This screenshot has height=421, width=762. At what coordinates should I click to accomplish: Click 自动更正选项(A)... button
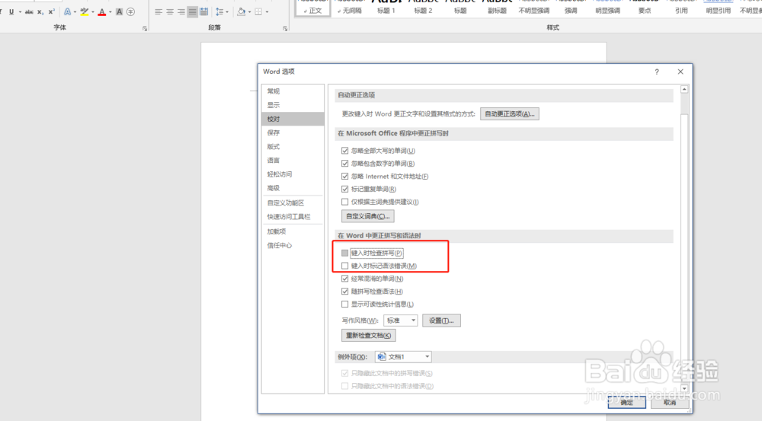[509, 114]
